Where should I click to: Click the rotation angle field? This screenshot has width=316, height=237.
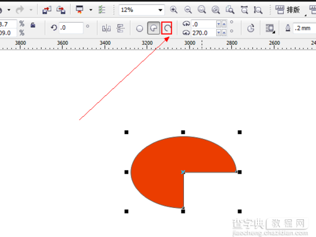pos(71,28)
